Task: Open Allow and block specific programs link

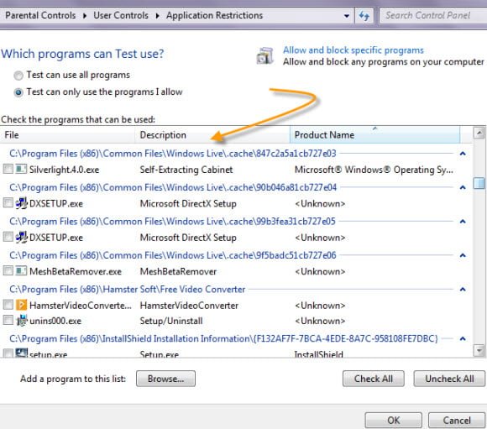Action: 353,50
